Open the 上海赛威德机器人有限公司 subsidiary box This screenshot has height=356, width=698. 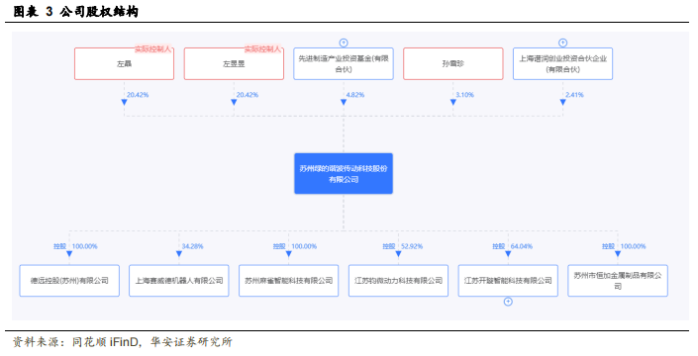[179, 281]
